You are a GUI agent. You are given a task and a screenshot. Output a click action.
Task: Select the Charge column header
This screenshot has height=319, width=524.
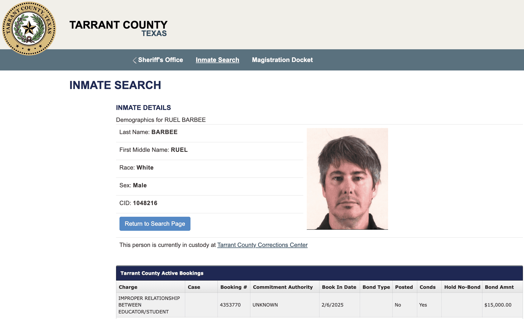128,287
